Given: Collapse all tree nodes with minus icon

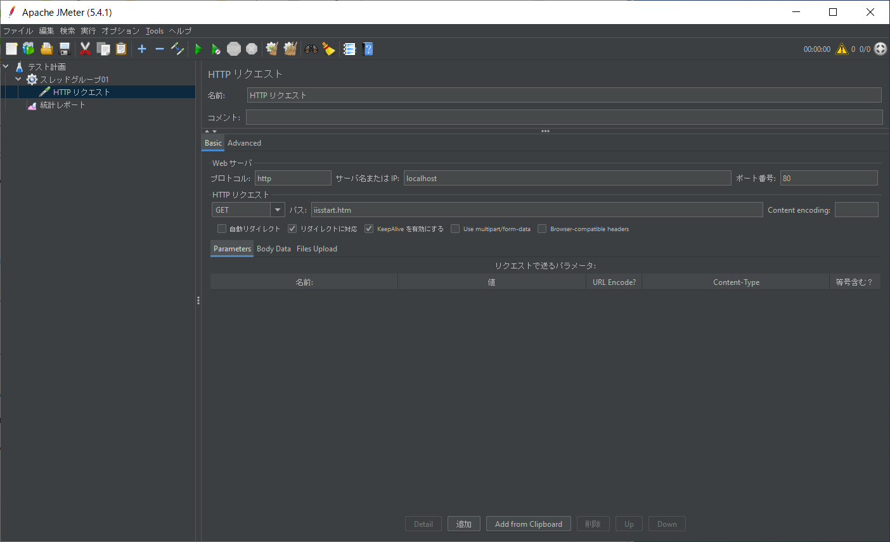Looking at the screenshot, I should point(160,49).
